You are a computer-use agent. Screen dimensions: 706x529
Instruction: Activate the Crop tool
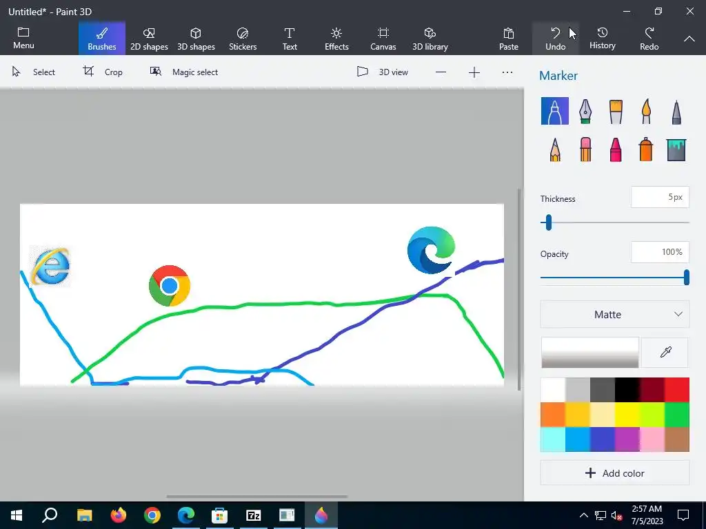103,72
